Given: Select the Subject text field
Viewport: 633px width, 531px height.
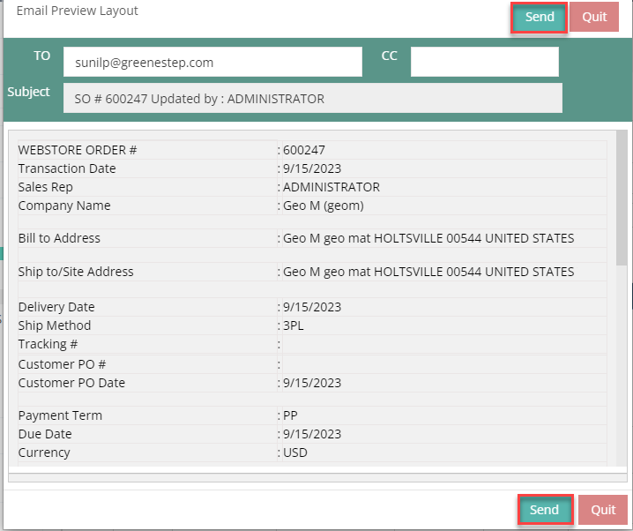Looking at the screenshot, I should click(312, 99).
